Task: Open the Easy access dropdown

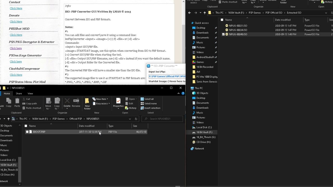Action: pyautogui.click(x=101, y=103)
